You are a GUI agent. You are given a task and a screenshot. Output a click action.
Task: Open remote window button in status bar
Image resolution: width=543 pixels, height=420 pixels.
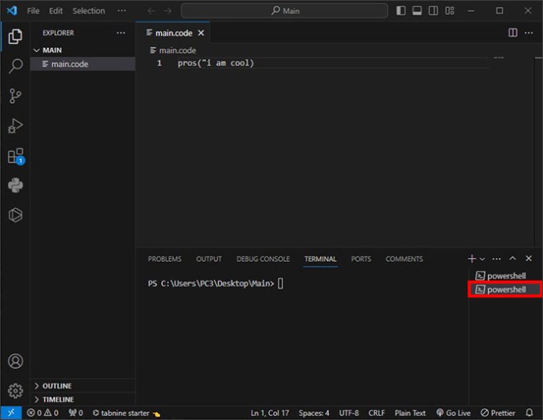(11, 413)
